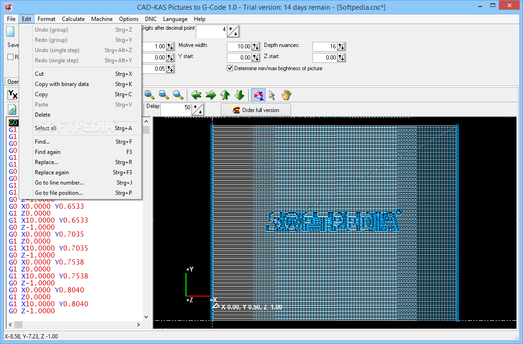Choose Go to file position...
This screenshot has height=344, width=523.
pyautogui.click(x=80, y=193)
